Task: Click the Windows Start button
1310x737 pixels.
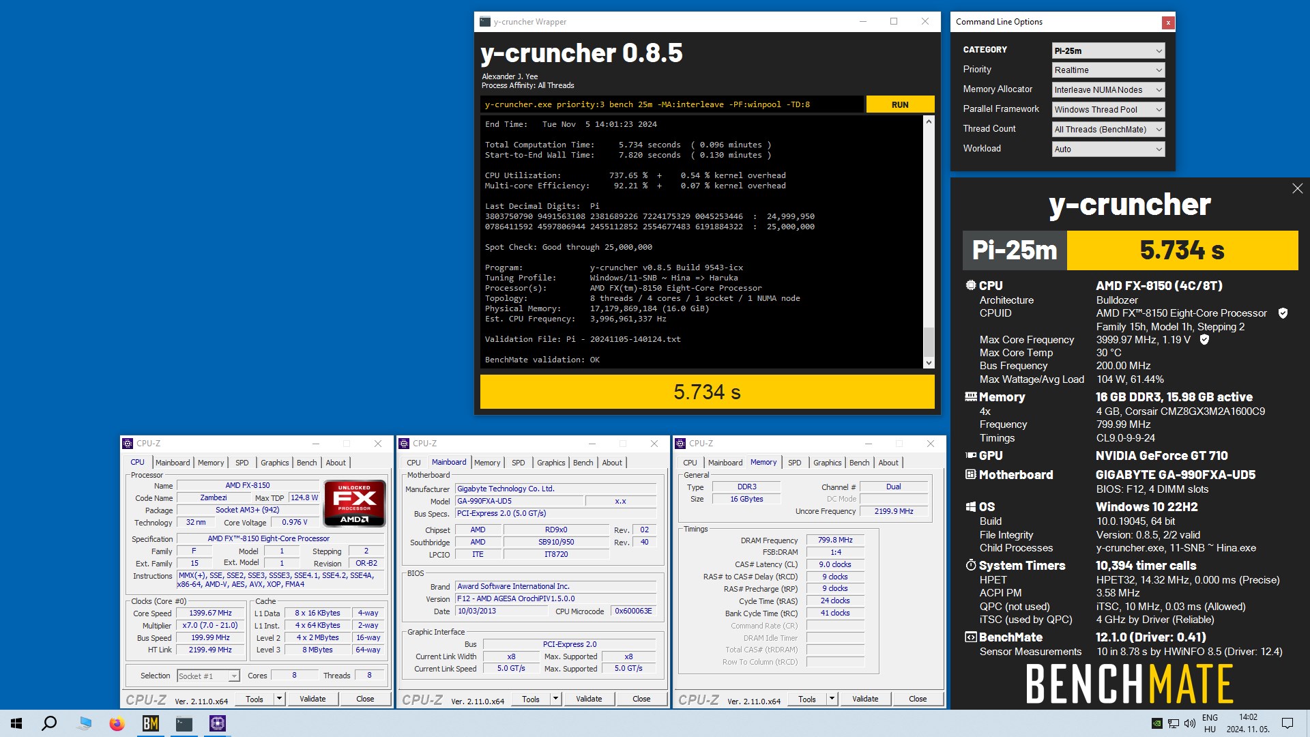Action: coord(16,723)
